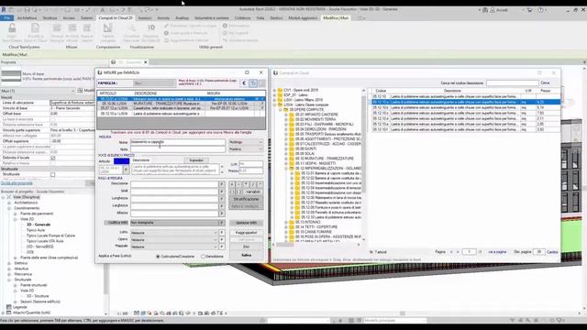Click the Revit R application logo
This screenshot has width=587, height=330.
pos(4,10)
